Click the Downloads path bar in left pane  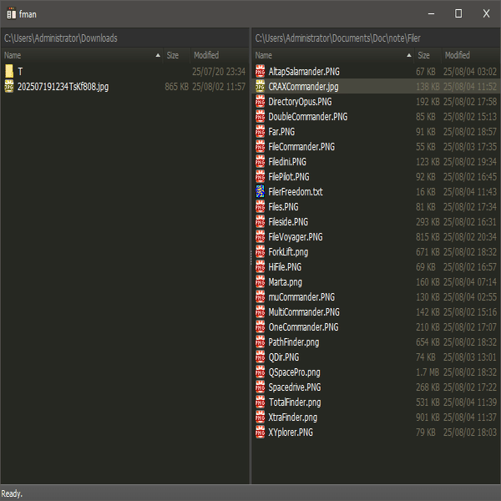click(125, 38)
